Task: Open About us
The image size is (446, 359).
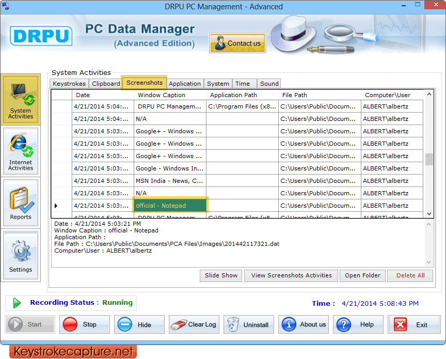Action: tap(303, 324)
